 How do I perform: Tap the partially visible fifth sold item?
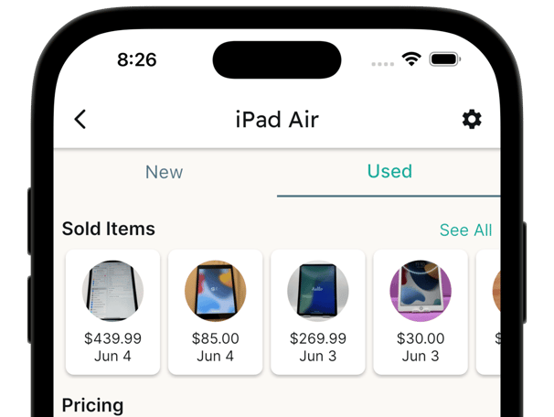tap(488, 312)
